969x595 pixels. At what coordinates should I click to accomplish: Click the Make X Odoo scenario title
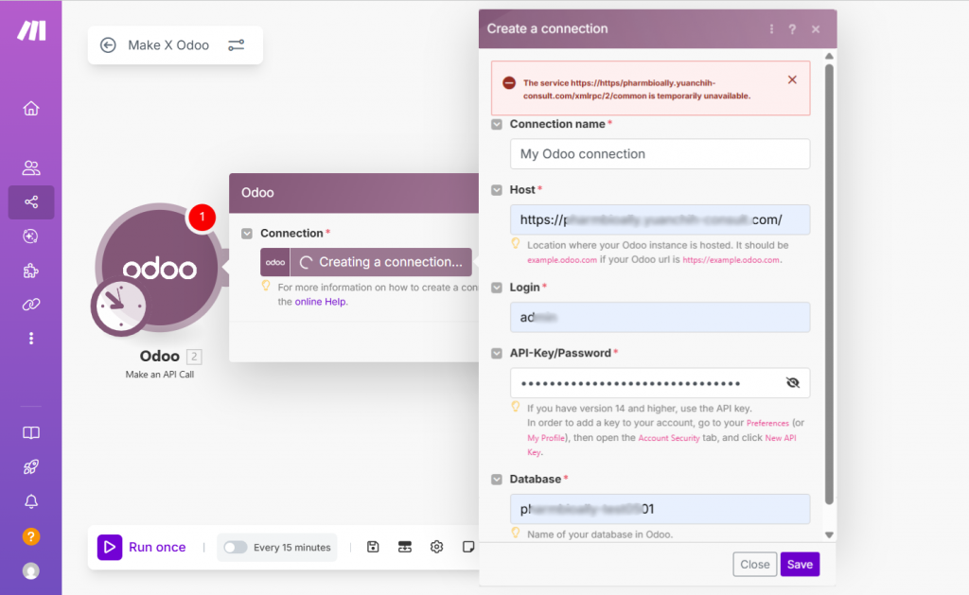point(168,45)
